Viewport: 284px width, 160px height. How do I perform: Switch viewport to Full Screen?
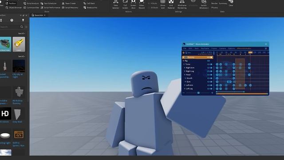click(x=125, y=4)
